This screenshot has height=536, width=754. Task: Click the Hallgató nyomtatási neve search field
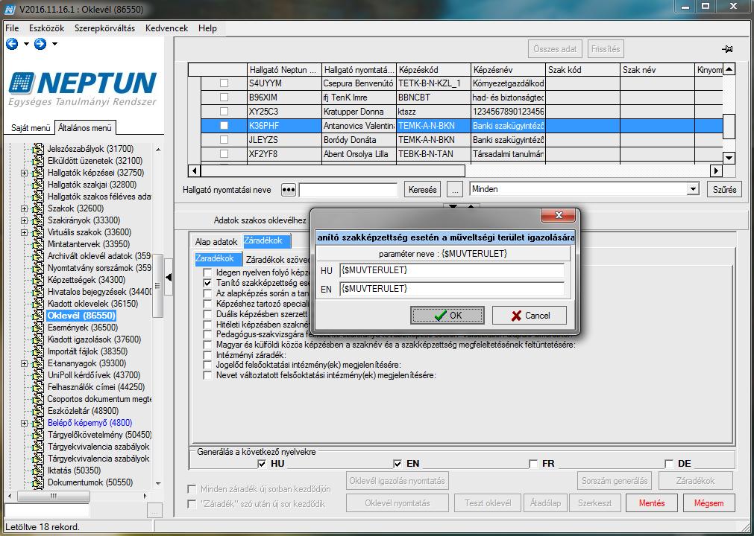(x=348, y=190)
